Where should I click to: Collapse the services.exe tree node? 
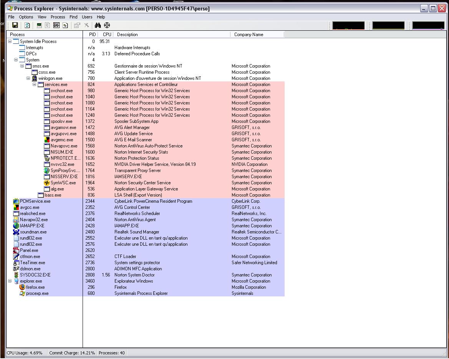click(34, 85)
